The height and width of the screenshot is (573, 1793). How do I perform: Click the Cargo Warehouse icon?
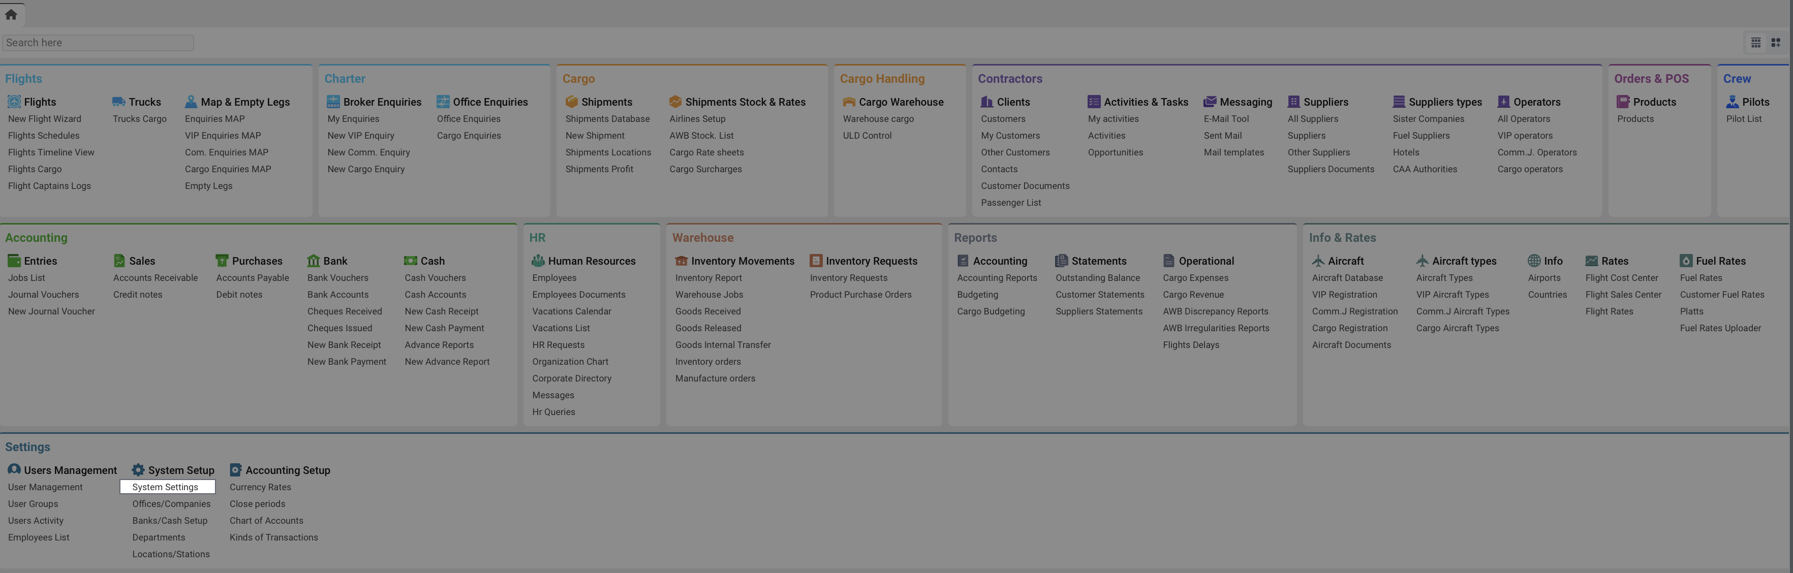pos(849,102)
